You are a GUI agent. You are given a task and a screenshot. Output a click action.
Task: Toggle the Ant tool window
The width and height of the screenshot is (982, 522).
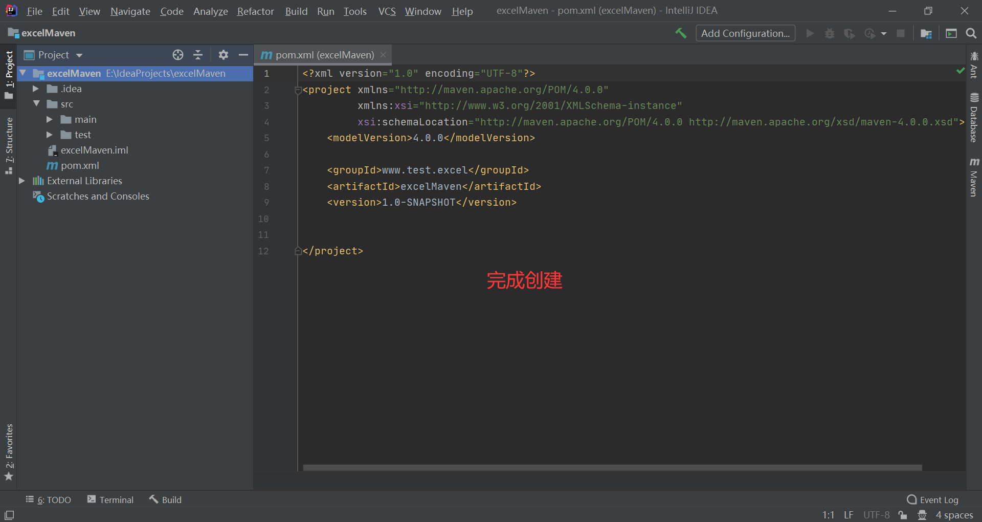pos(974,64)
